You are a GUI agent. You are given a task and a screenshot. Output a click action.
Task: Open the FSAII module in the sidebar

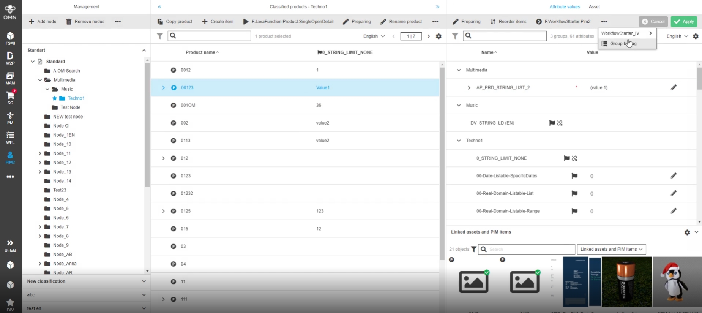click(x=10, y=38)
